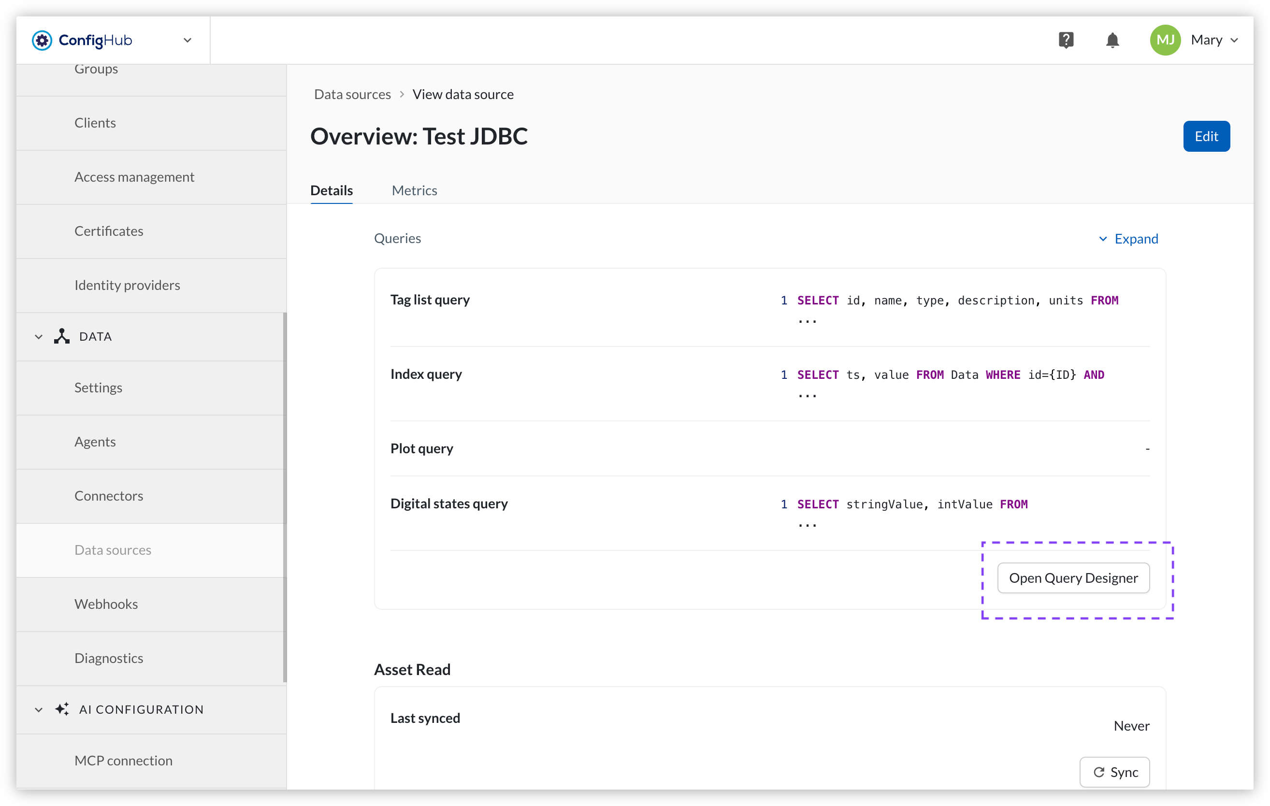1270x806 pixels.
Task: Open the notifications bell icon
Action: pyautogui.click(x=1112, y=40)
